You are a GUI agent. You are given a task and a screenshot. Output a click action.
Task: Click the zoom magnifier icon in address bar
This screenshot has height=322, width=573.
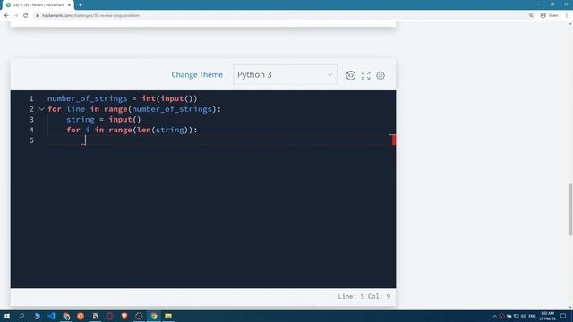[x=531, y=15]
